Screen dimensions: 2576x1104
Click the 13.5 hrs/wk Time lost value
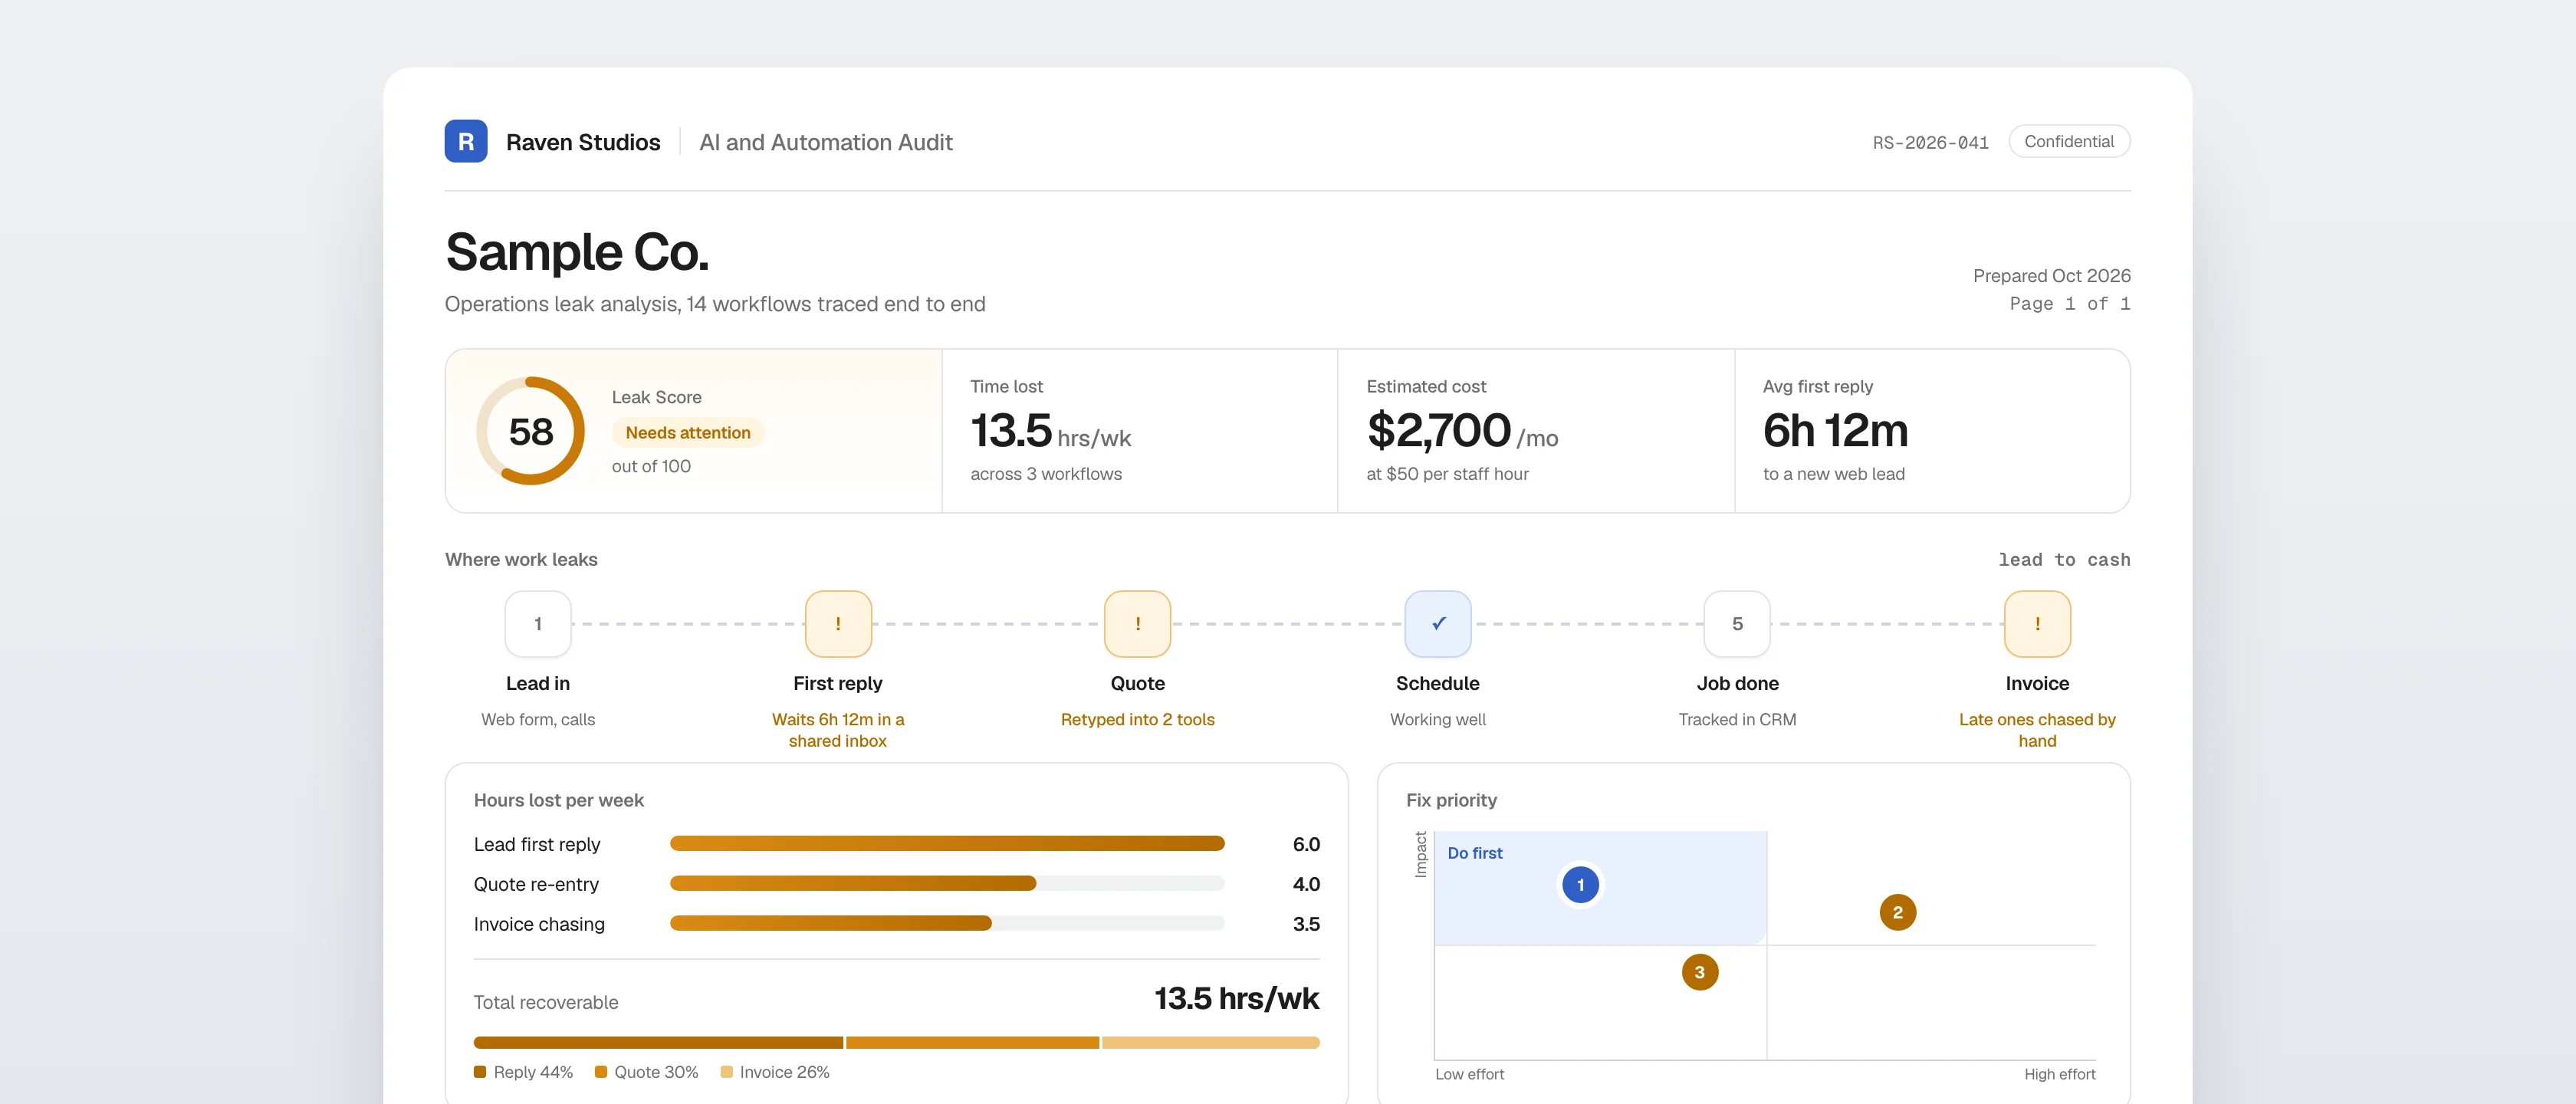coord(1050,431)
